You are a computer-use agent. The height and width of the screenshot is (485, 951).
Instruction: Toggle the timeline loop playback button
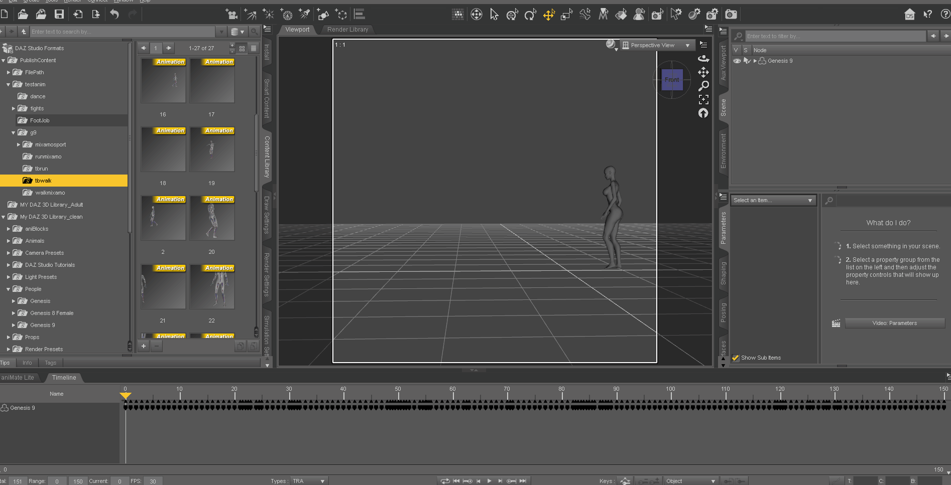[445, 481]
